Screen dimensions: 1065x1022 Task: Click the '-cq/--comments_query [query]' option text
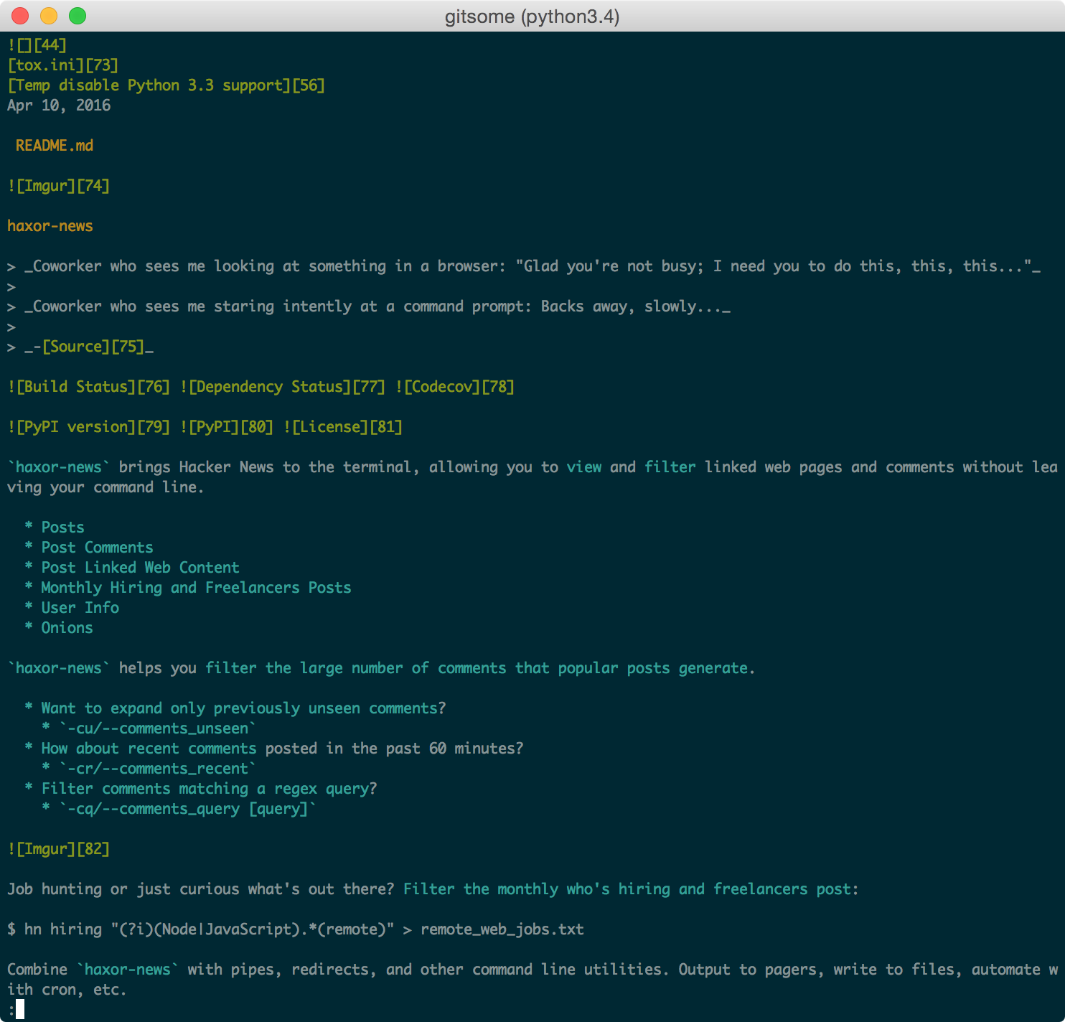188,809
